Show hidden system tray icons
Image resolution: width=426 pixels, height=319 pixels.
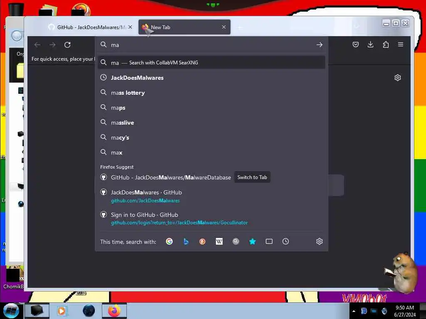pyautogui.click(x=354, y=311)
